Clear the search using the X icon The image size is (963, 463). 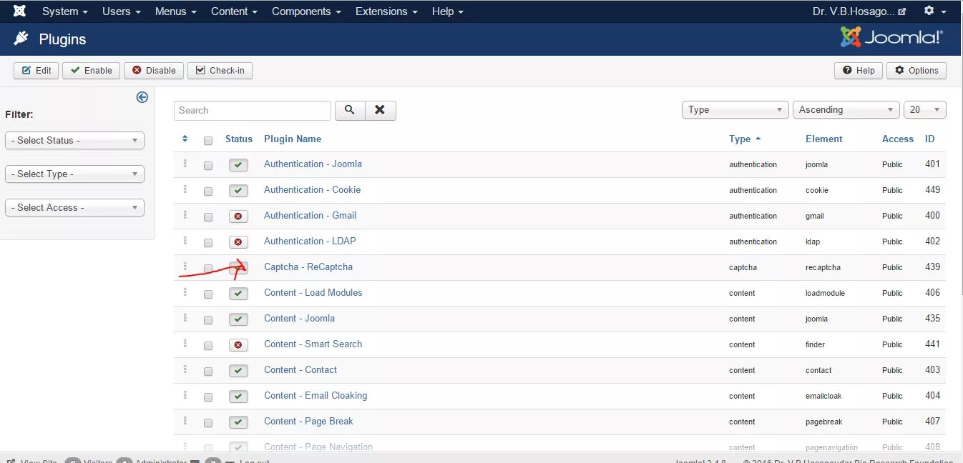tap(380, 110)
